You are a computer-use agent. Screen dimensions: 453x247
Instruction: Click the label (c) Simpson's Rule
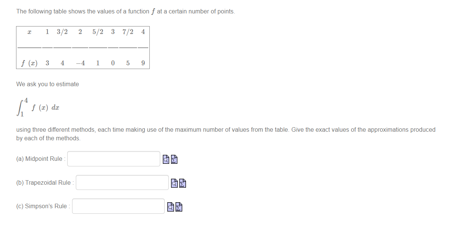tap(43, 206)
